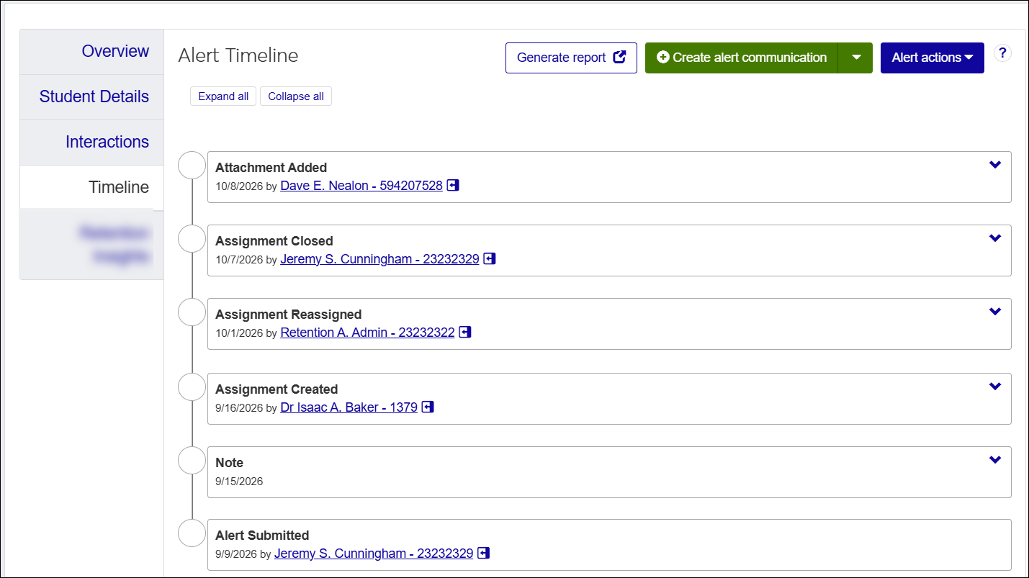Open the help question mark icon
This screenshot has width=1029, height=578.
click(1002, 53)
